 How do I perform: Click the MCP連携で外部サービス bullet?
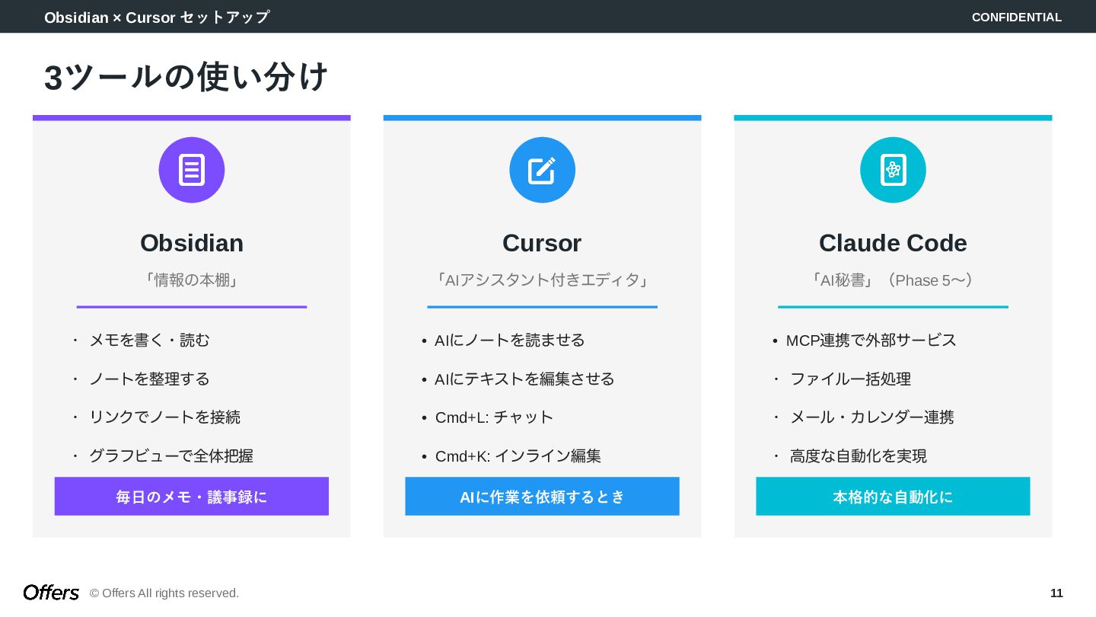tap(871, 340)
